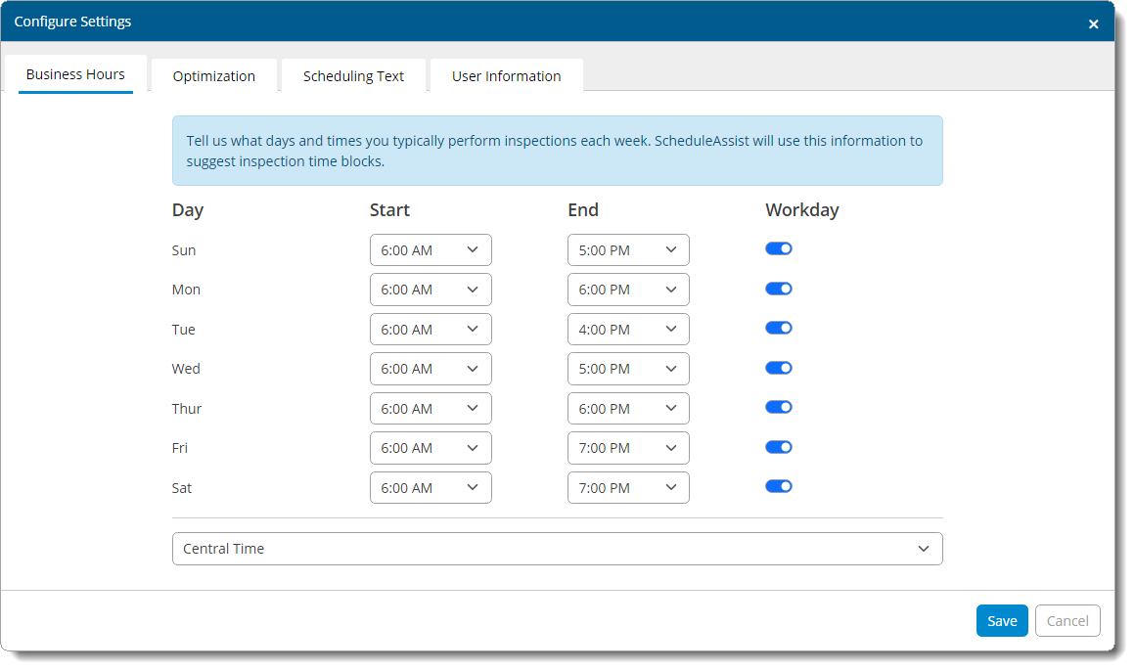Go to the User Information tab
The width and height of the screenshot is (1135, 671).
tap(506, 76)
